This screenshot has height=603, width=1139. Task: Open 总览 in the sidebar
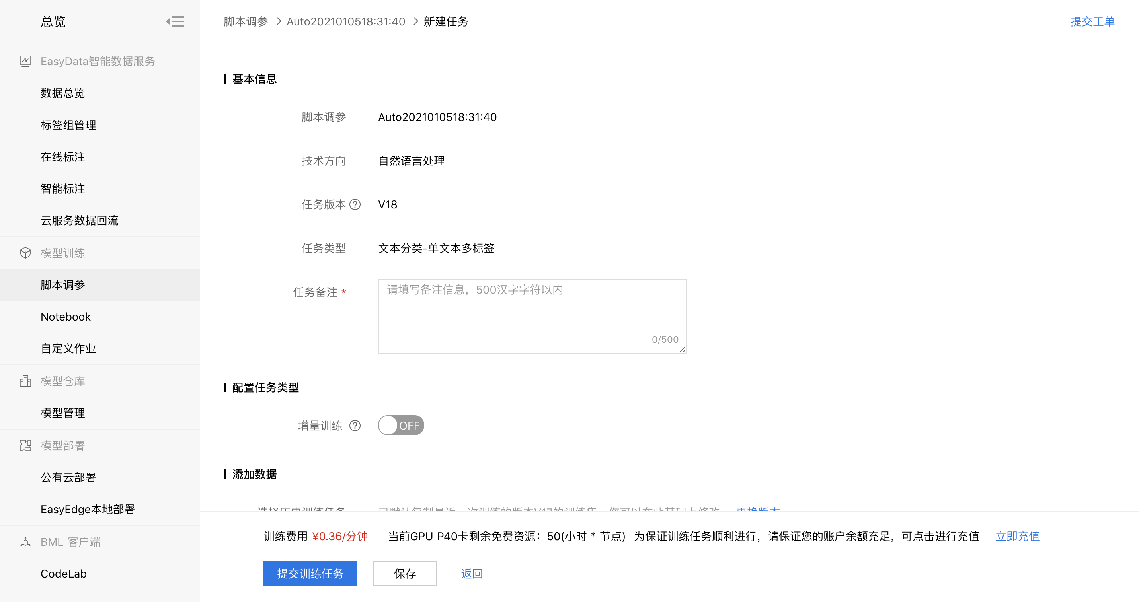click(x=53, y=21)
